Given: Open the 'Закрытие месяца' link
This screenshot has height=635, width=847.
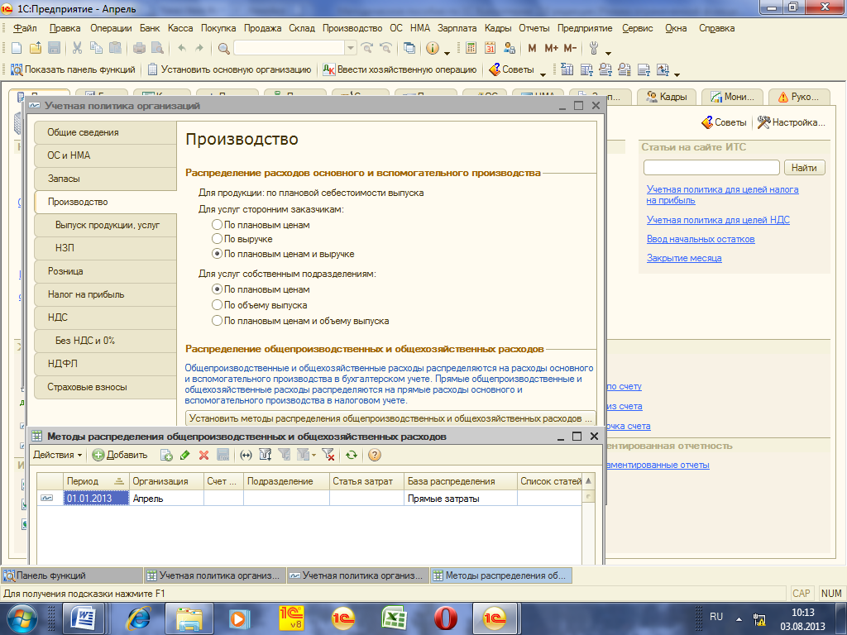Looking at the screenshot, I should [x=684, y=258].
